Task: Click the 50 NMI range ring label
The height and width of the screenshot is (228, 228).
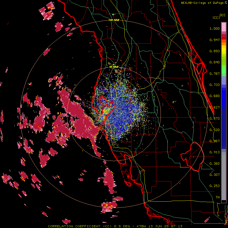Action: pyautogui.click(x=114, y=67)
